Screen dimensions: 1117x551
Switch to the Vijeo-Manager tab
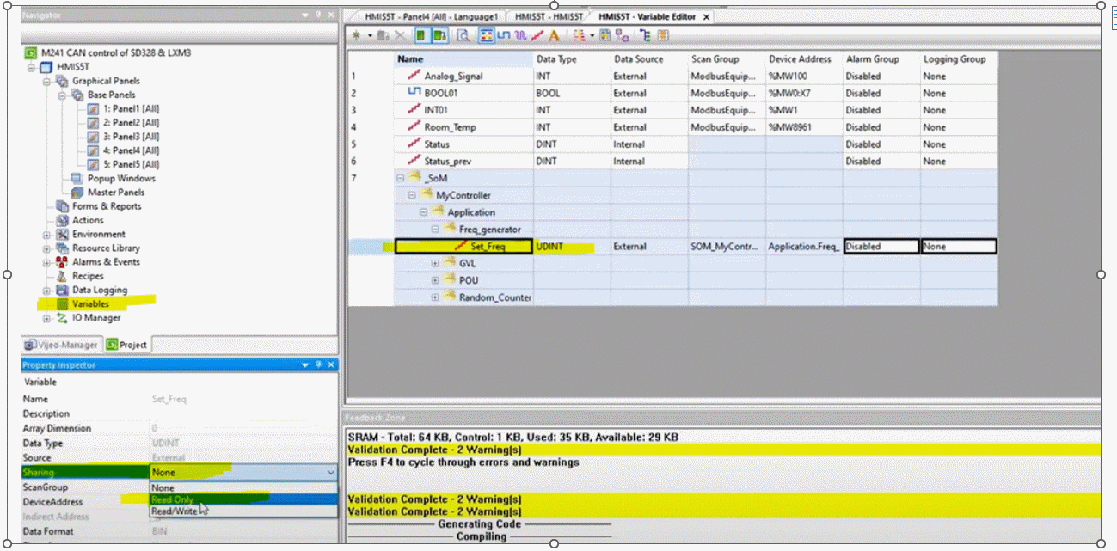63,345
